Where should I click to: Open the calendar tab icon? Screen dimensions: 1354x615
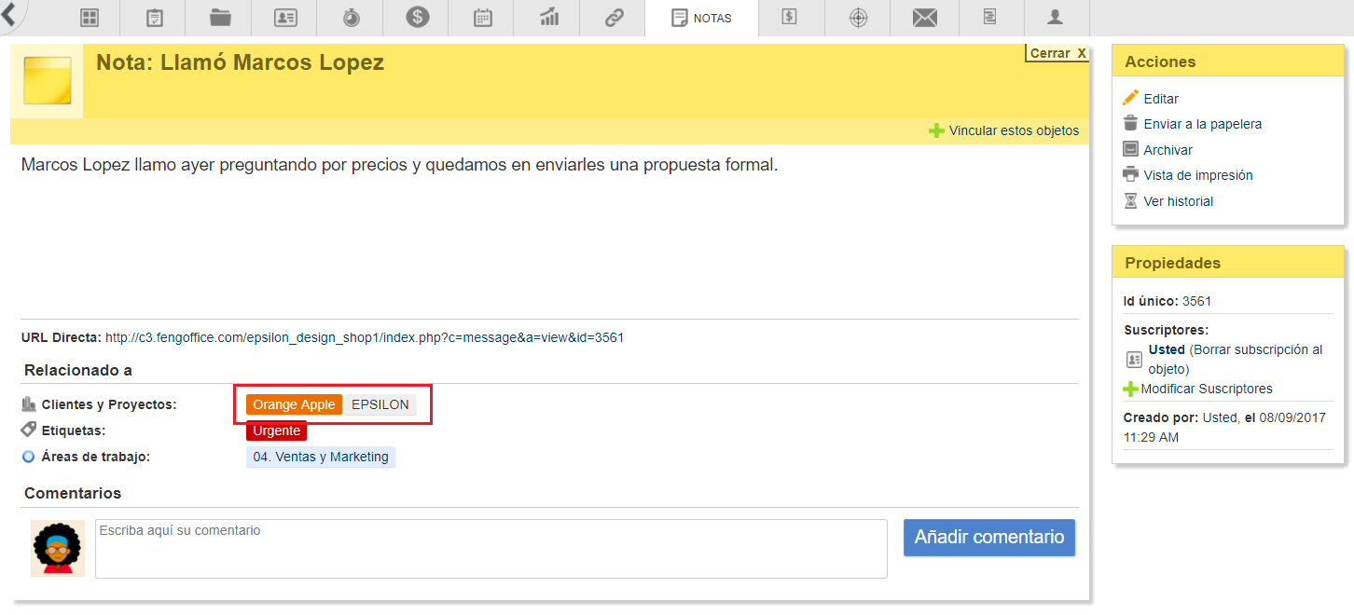482,18
